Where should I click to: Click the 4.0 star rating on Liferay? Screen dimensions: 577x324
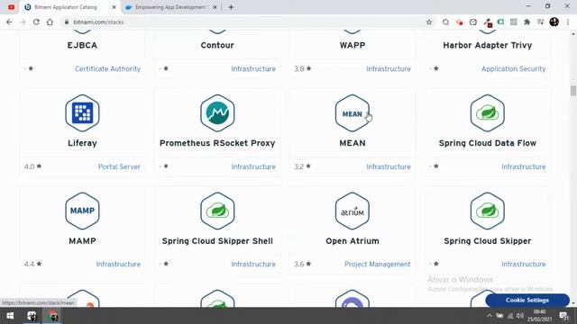pyautogui.click(x=32, y=166)
